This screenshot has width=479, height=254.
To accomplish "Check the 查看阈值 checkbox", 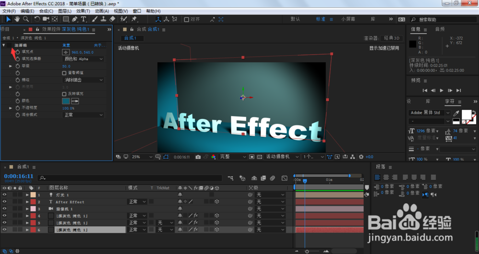I will pos(64,73).
